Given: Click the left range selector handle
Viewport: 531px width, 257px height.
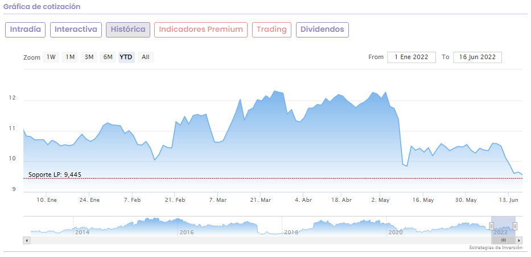Looking at the screenshot, I should (x=491, y=226).
